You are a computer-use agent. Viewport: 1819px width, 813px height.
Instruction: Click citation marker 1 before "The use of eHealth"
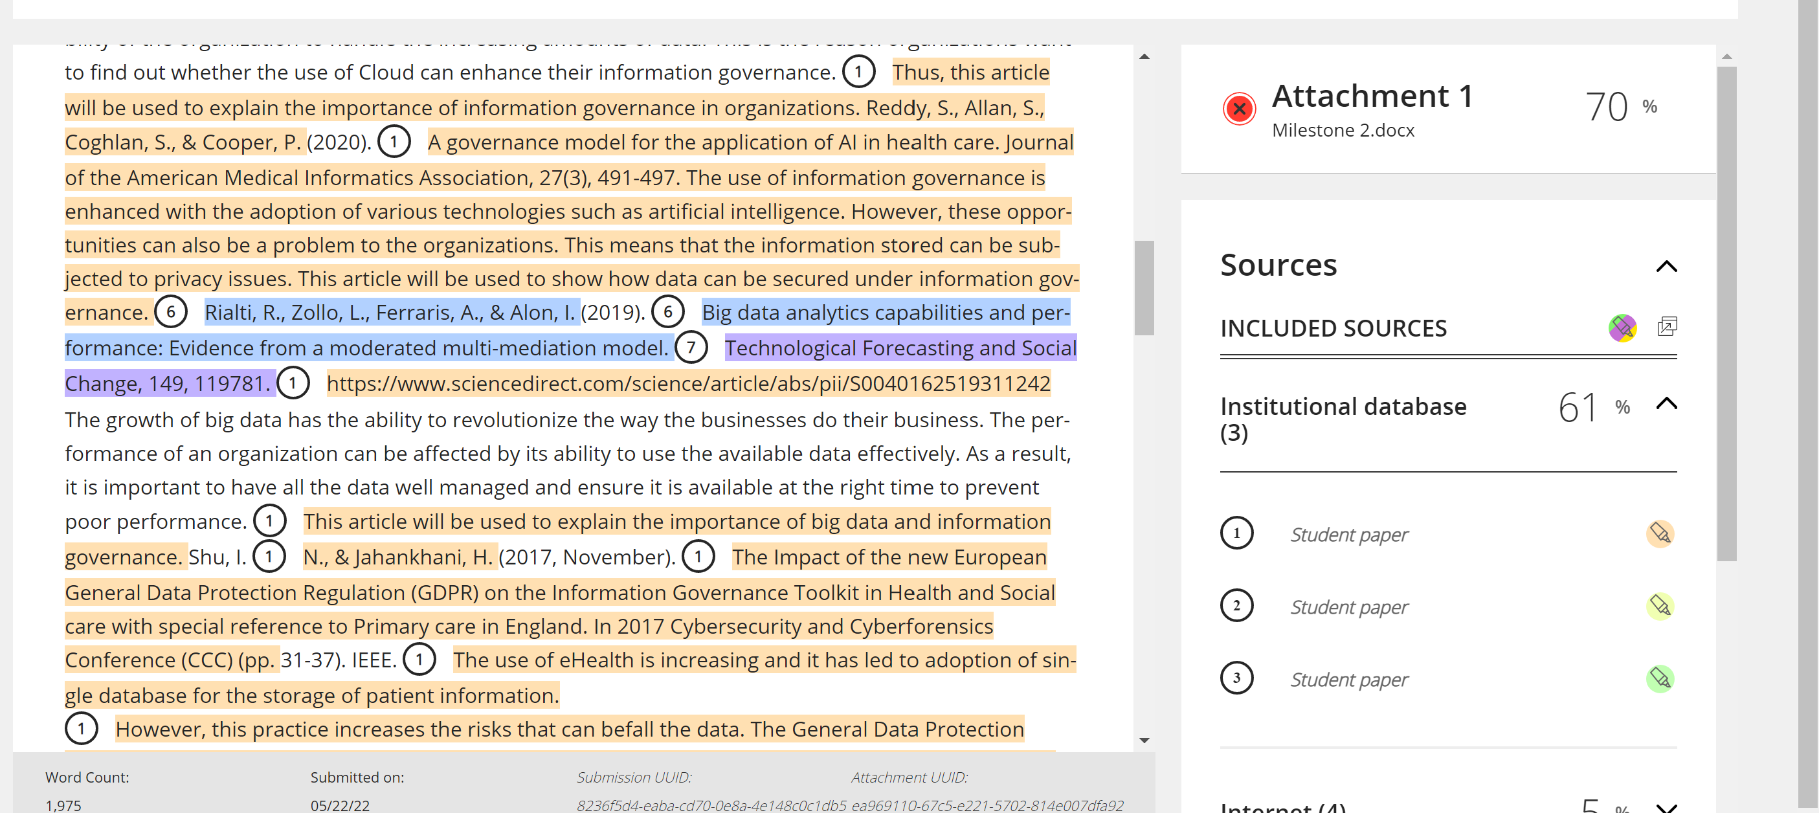point(419,660)
